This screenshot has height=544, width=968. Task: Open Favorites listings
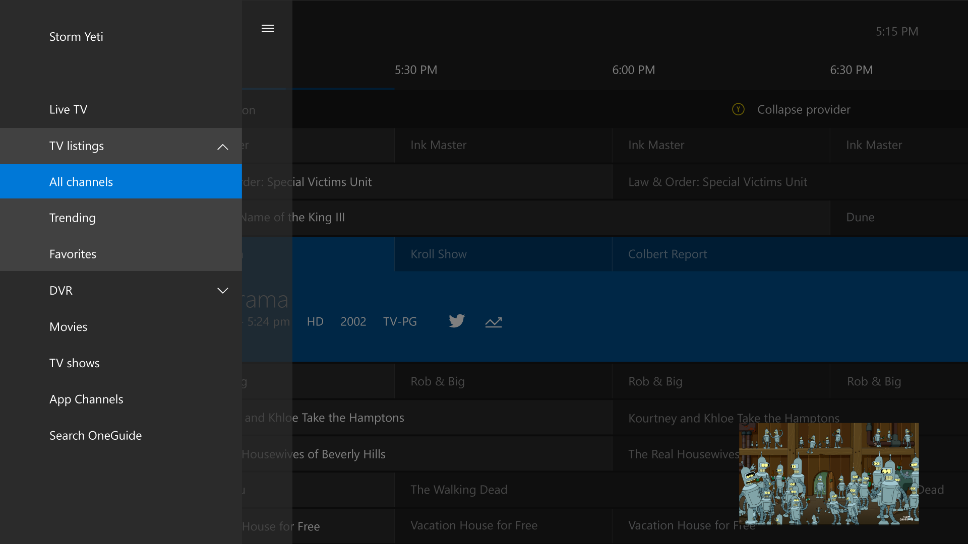(73, 254)
